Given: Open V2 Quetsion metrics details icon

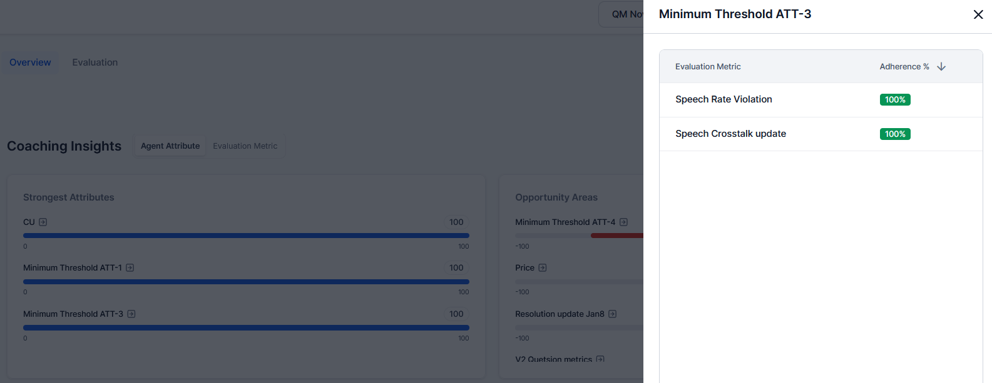Looking at the screenshot, I should point(600,359).
